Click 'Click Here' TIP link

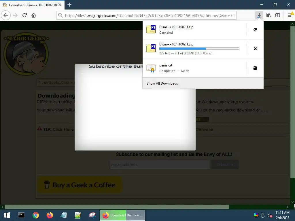point(63,129)
